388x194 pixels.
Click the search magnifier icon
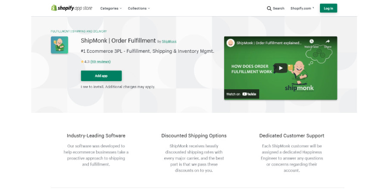tap(269, 9)
